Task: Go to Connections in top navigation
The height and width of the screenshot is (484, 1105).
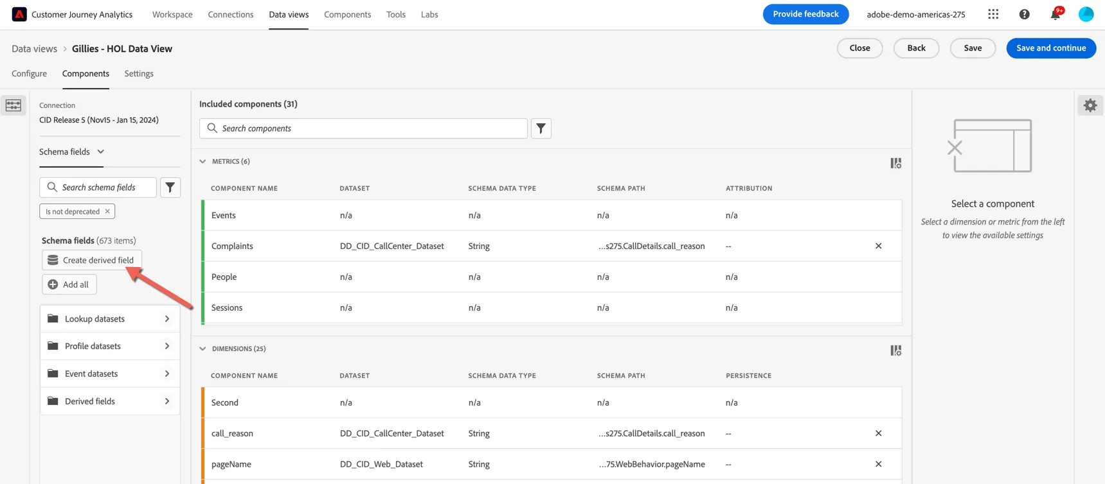Action: click(x=231, y=14)
